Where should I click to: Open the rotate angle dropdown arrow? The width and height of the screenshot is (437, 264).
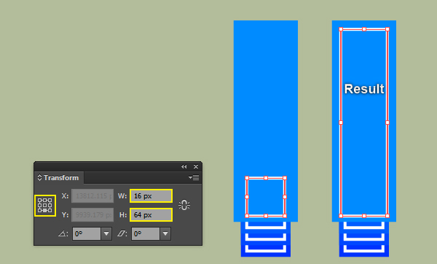coord(106,234)
